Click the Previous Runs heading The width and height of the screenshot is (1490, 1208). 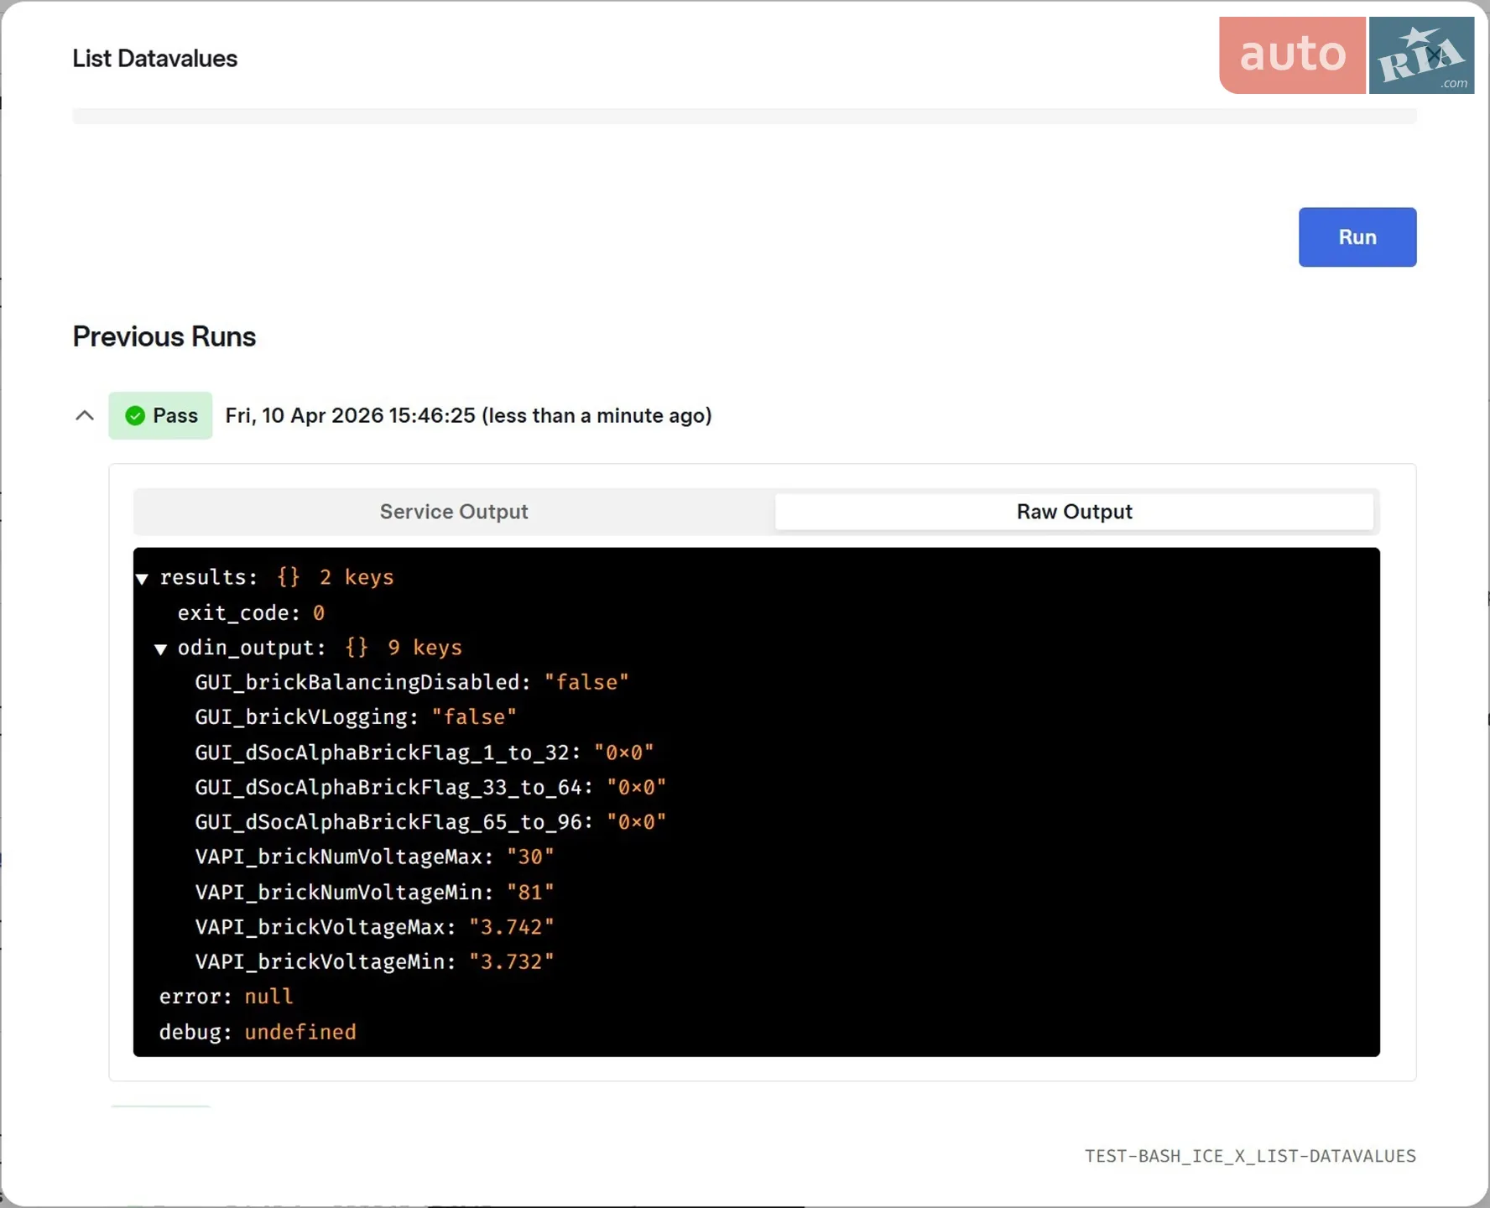164,336
